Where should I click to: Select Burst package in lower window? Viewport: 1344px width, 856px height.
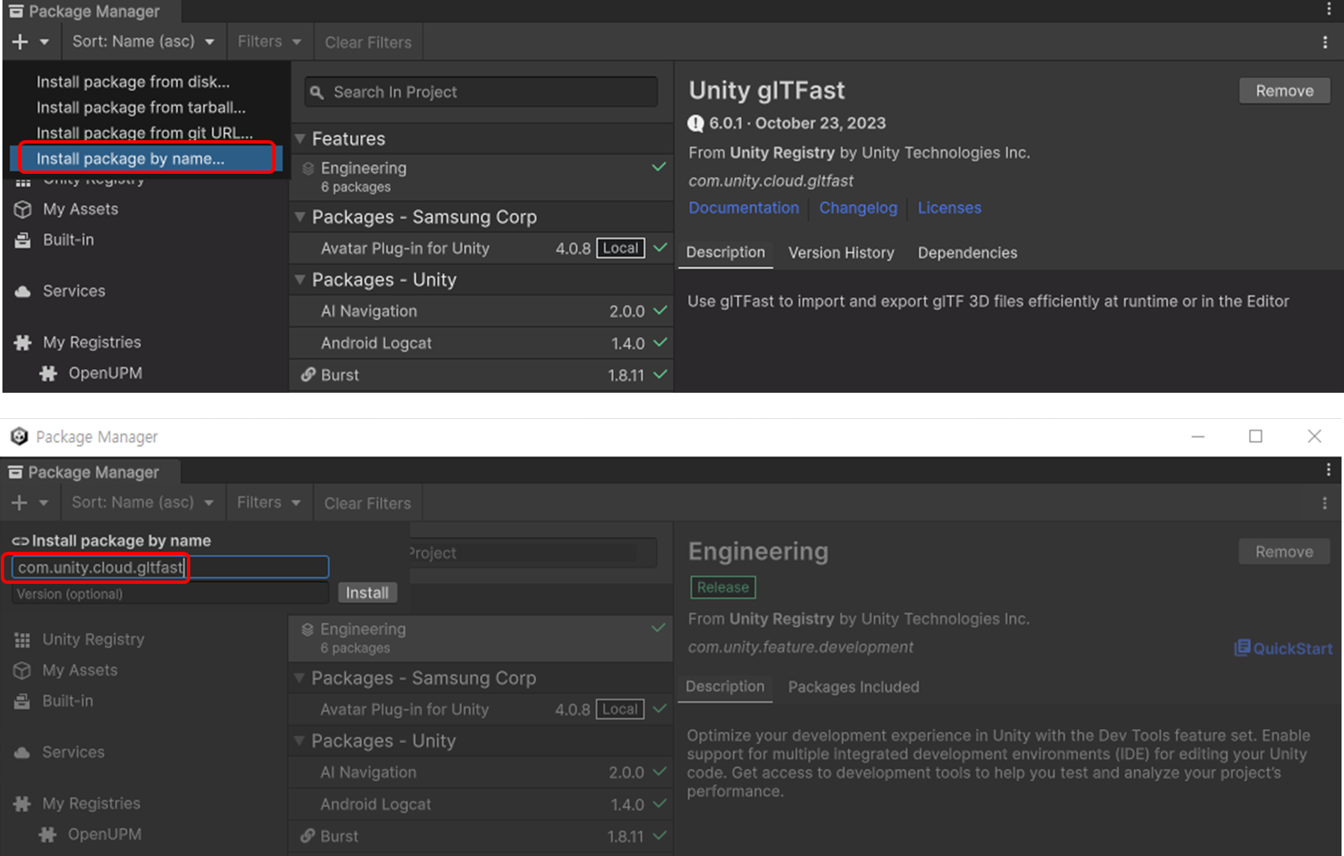click(x=481, y=836)
